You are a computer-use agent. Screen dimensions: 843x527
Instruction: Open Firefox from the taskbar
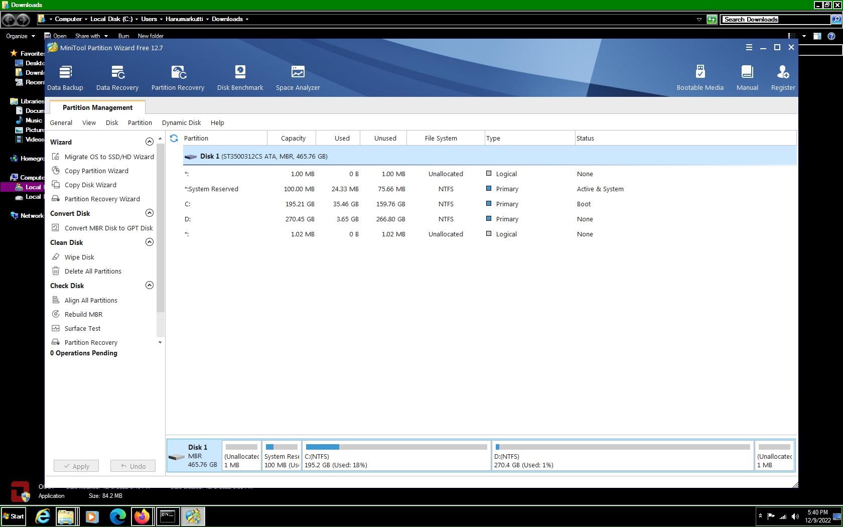coord(142,516)
